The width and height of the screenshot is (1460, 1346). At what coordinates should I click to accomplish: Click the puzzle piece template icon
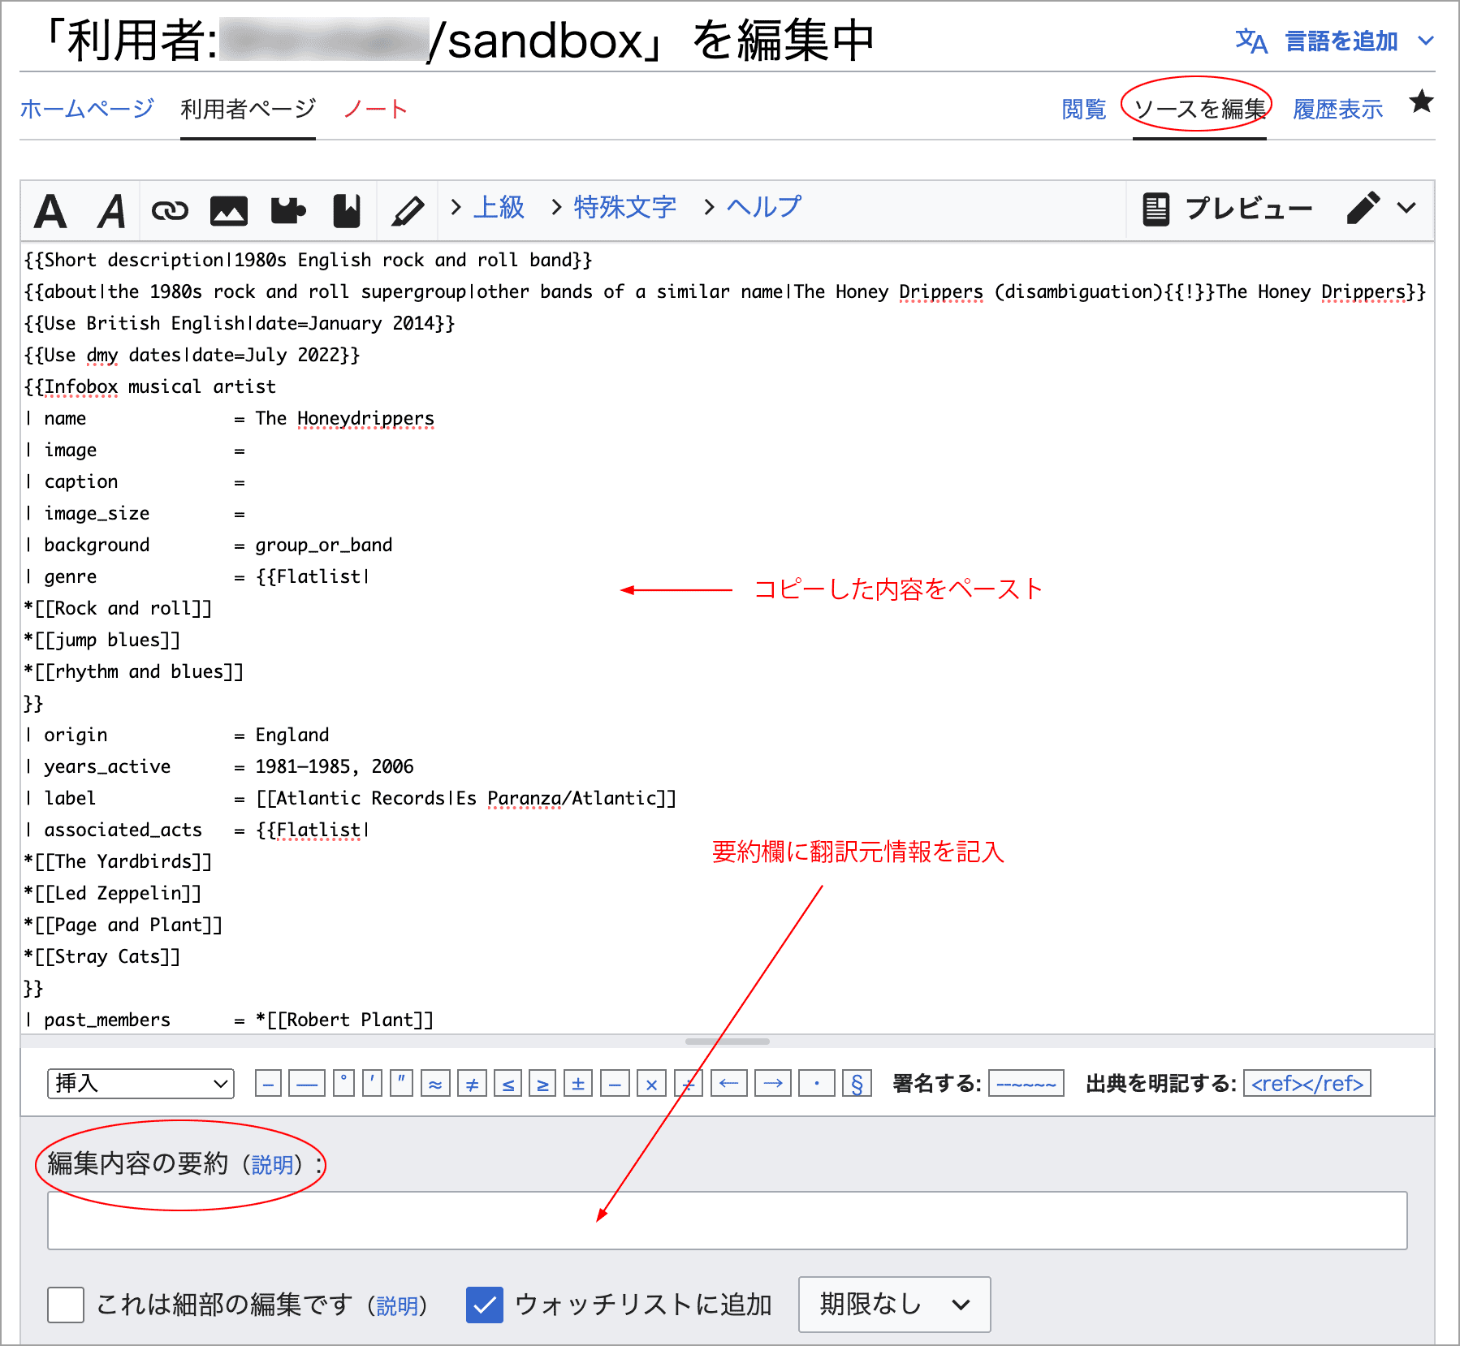287,211
